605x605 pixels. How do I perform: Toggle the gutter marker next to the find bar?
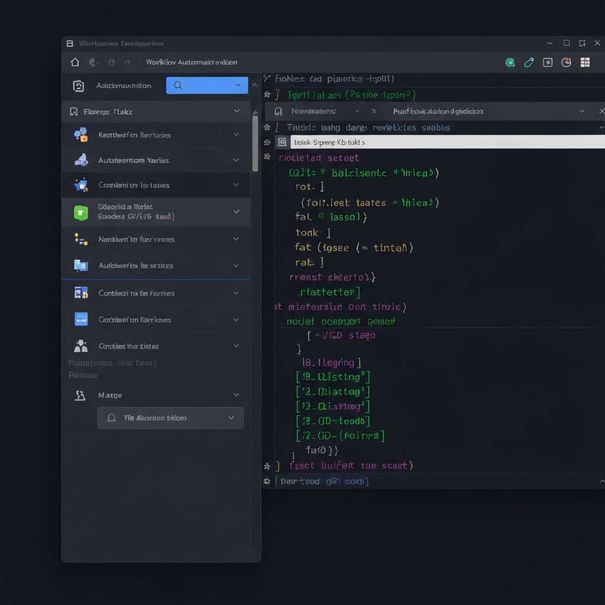tap(267, 127)
